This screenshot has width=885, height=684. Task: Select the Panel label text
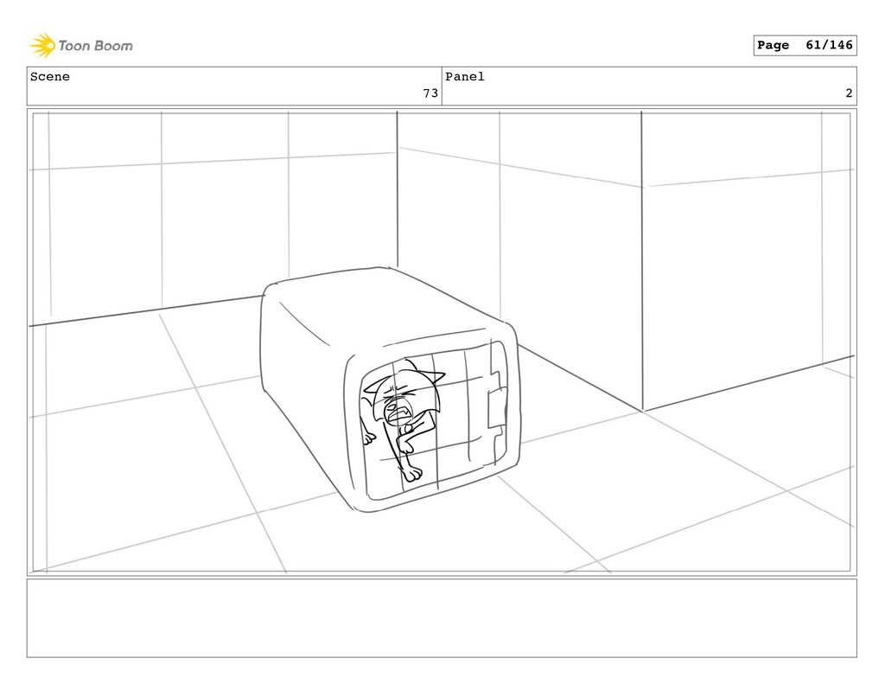[x=464, y=77]
